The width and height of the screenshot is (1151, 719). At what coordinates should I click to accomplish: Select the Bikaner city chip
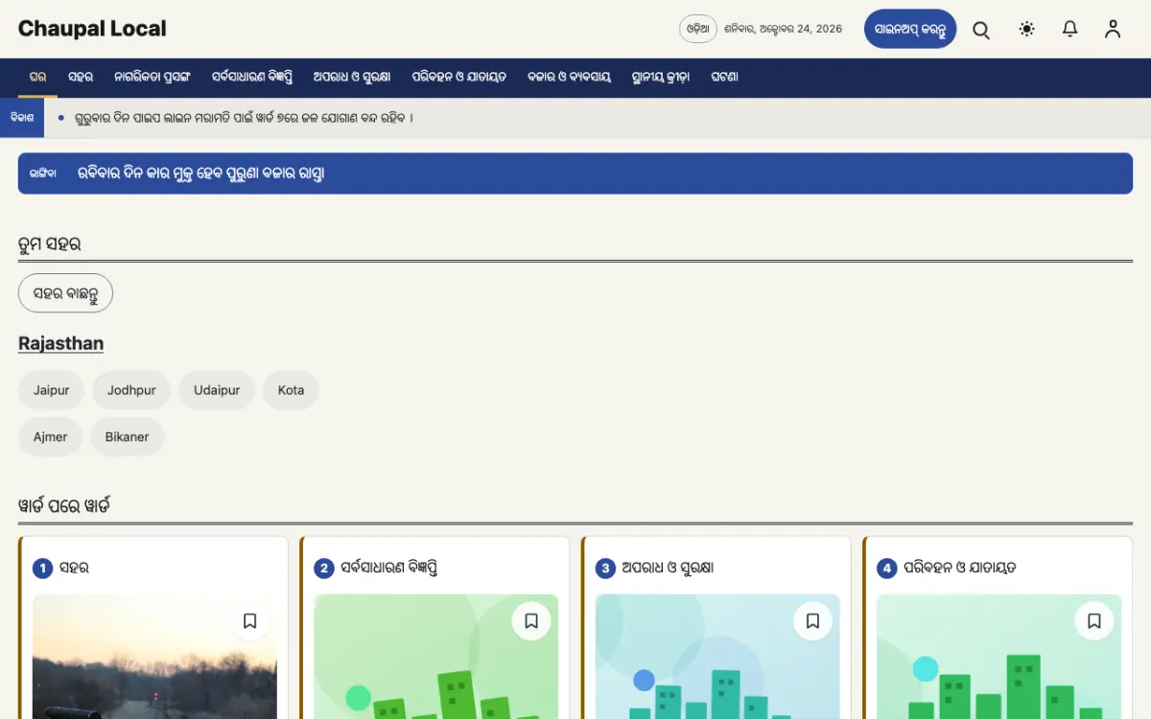(128, 436)
